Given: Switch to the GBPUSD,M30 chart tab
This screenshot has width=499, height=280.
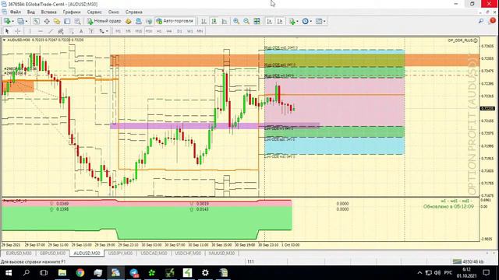Looking at the screenshot, I should click(52, 254).
